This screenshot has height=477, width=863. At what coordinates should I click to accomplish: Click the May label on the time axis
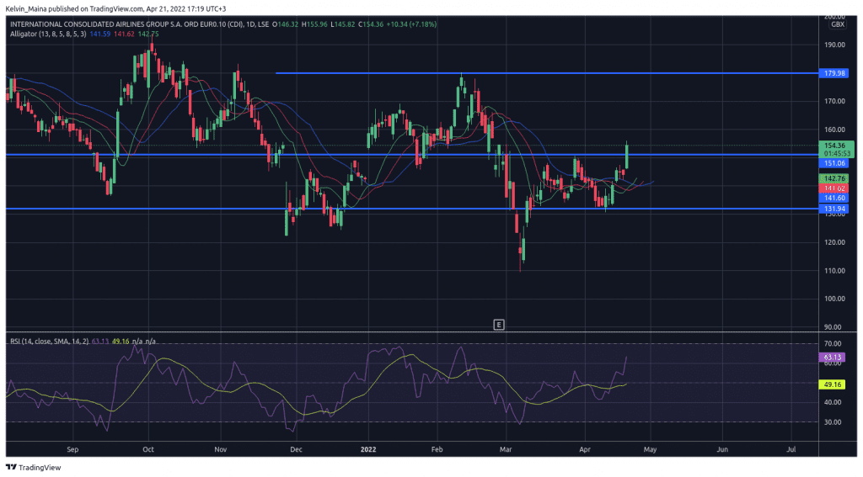click(x=650, y=449)
